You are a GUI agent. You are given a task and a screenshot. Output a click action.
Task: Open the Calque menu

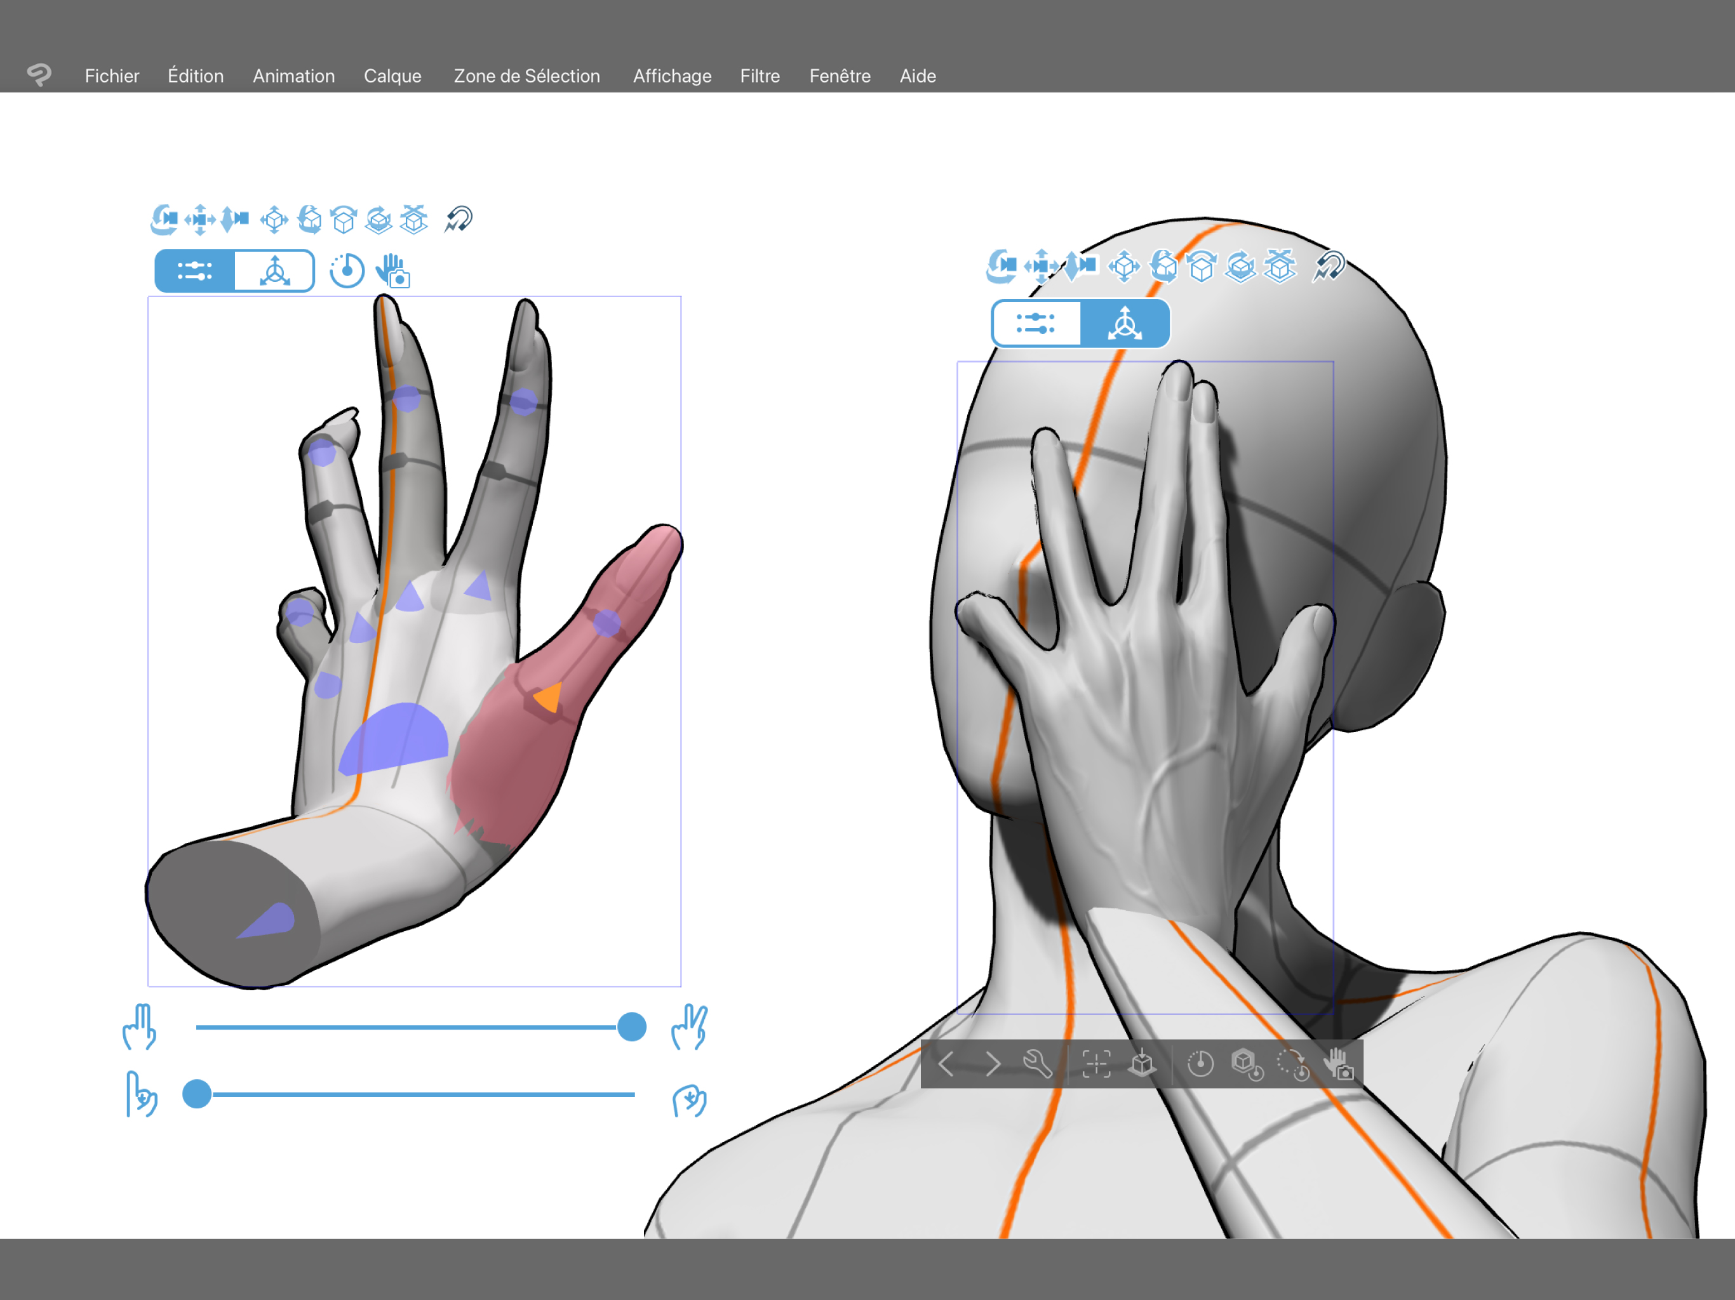392,76
